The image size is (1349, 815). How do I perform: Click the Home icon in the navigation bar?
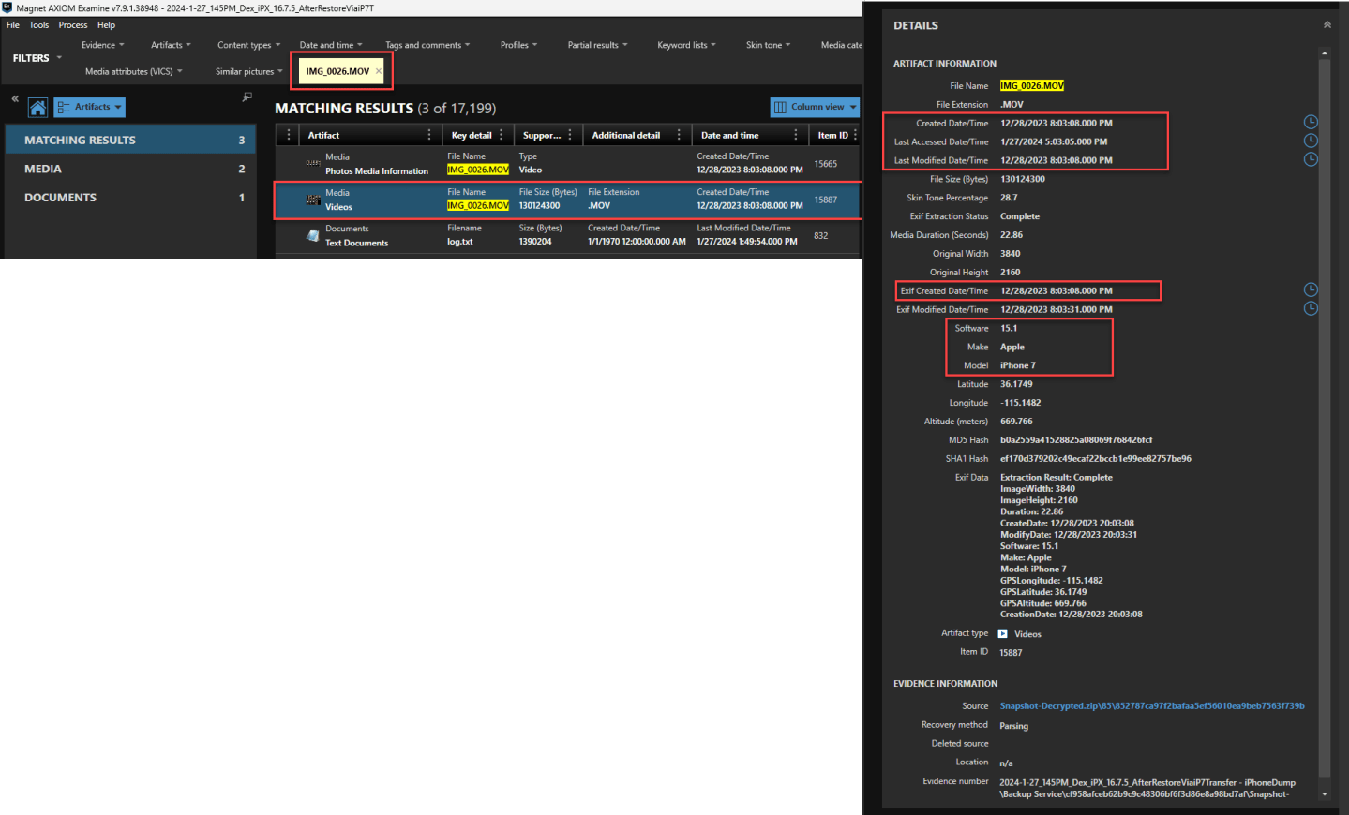37,108
